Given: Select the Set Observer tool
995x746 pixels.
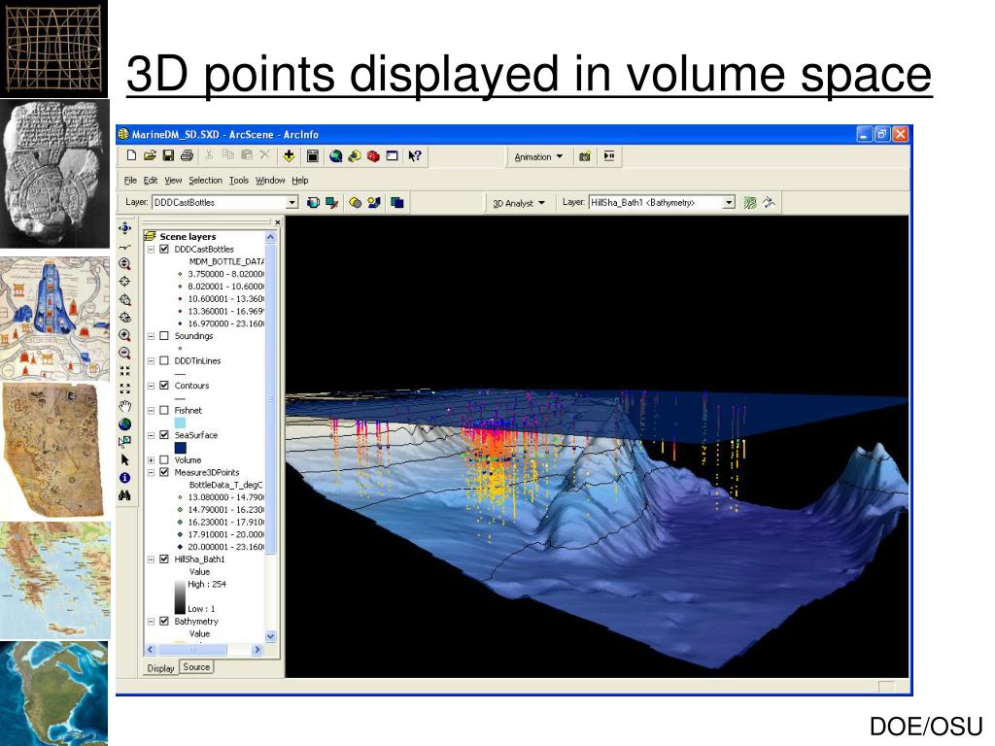Looking at the screenshot, I should [125, 318].
